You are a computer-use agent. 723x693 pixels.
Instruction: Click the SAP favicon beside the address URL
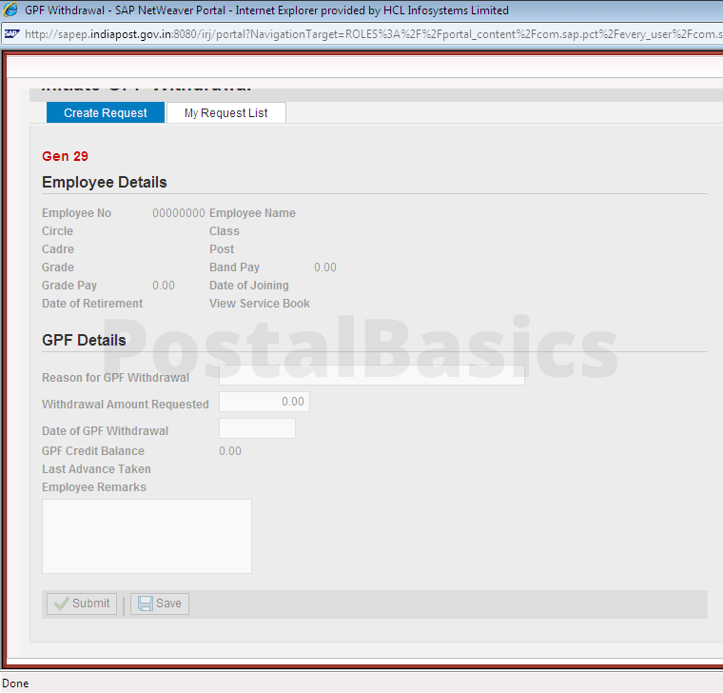click(10, 33)
